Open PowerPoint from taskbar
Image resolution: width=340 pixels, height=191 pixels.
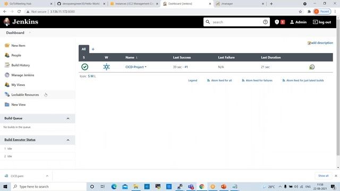(x=224, y=186)
